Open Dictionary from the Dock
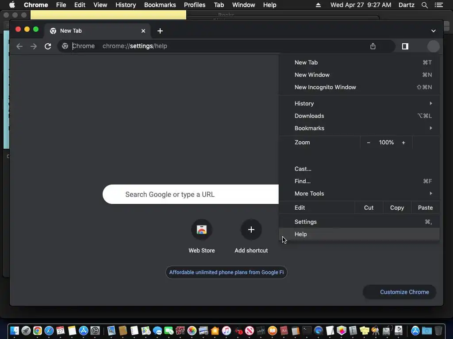The image size is (453, 339). 284,331
